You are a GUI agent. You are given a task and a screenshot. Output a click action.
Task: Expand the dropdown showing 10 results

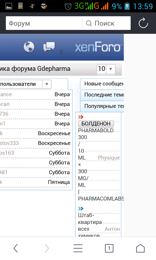(106, 69)
